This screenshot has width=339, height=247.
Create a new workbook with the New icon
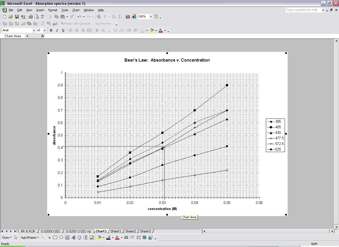point(5,17)
